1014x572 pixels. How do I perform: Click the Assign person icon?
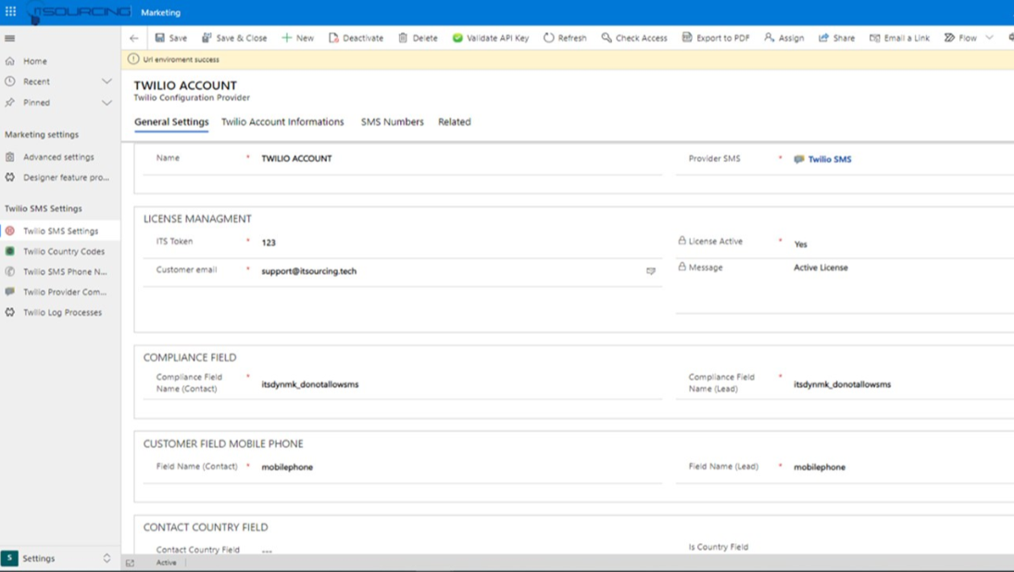tap(769, 38)
